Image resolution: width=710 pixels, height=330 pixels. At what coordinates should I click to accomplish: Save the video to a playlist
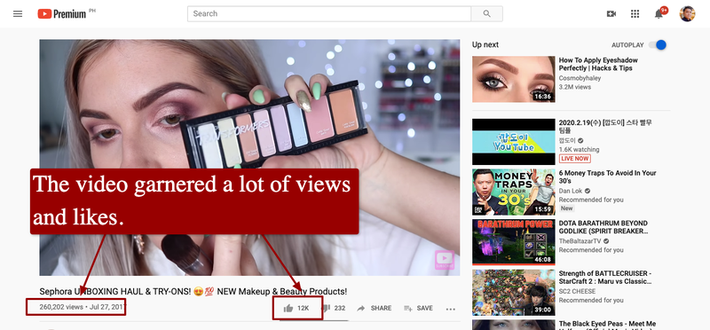[418, 309]
